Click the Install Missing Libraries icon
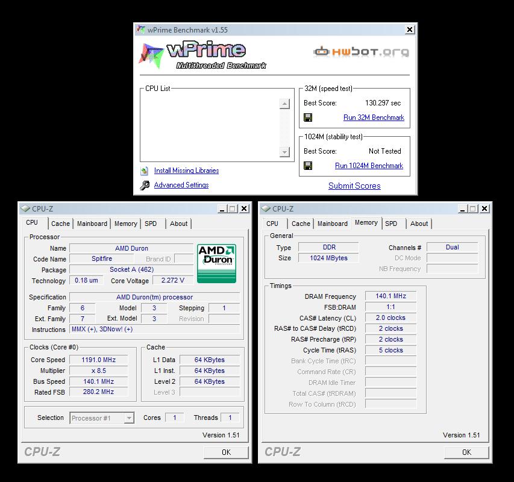 144,171
